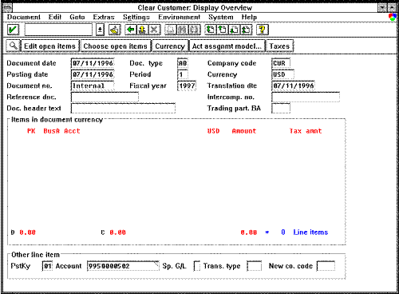The image size is (399, 294).
Task: Click the Doc. type field AB
Action: coord(183,63)
